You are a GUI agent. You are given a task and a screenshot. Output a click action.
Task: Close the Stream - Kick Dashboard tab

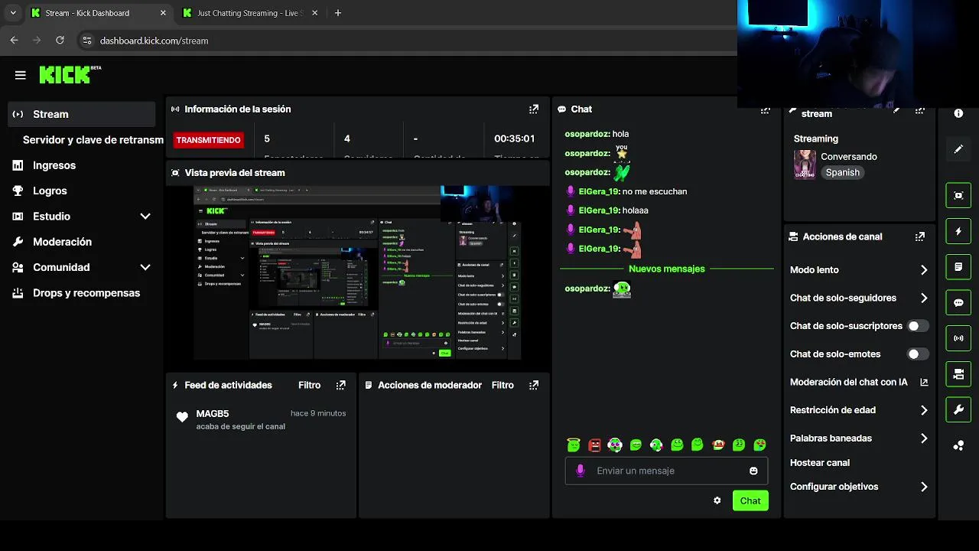point(163,13)
